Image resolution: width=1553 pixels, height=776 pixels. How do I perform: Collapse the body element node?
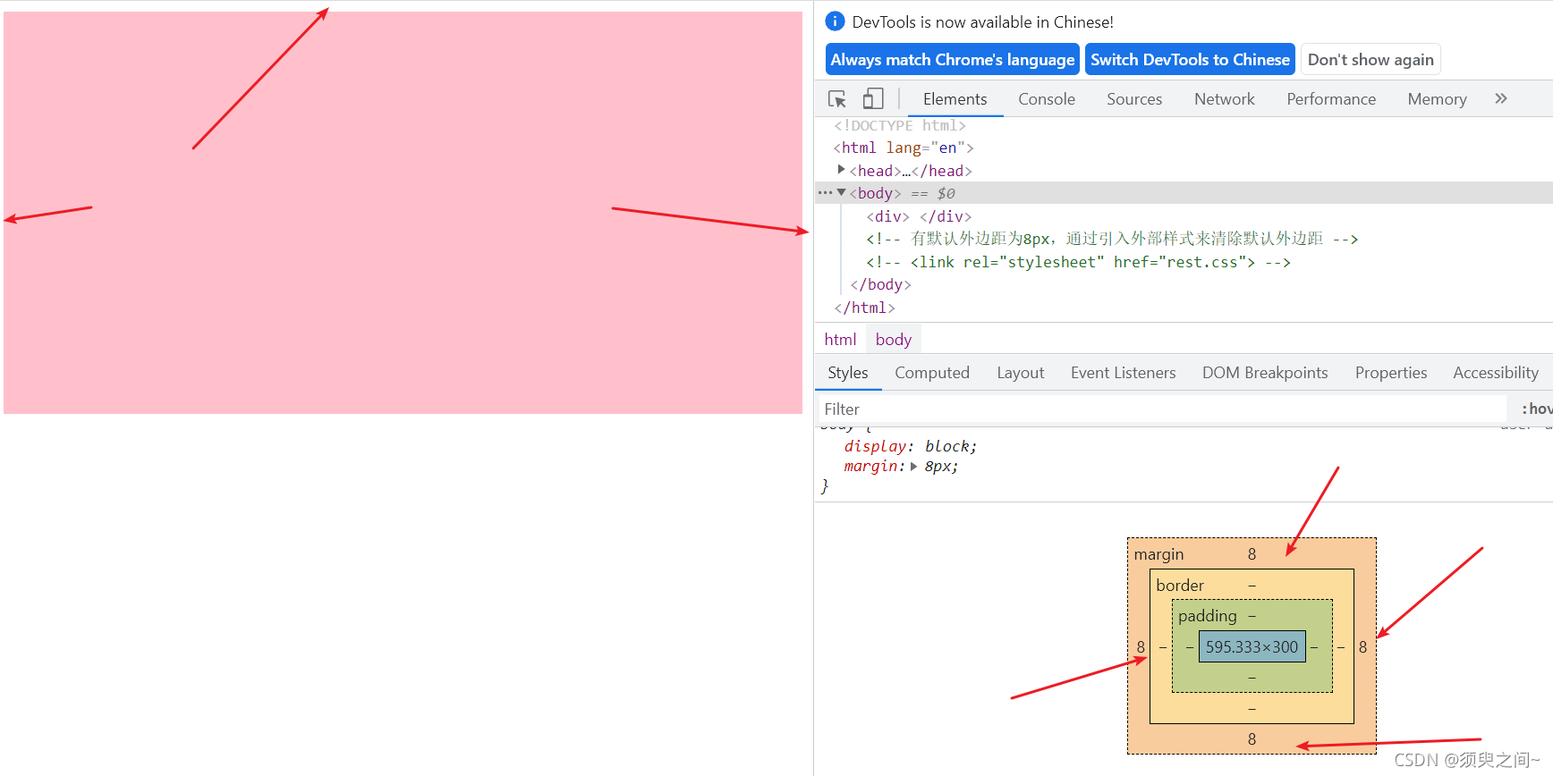pos(842,192)
